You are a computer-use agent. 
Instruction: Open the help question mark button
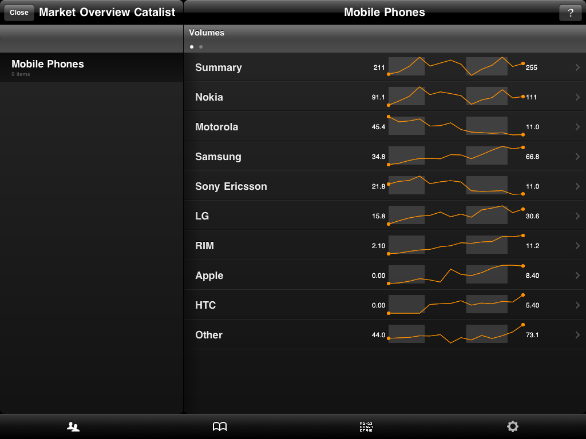(571, 13)
